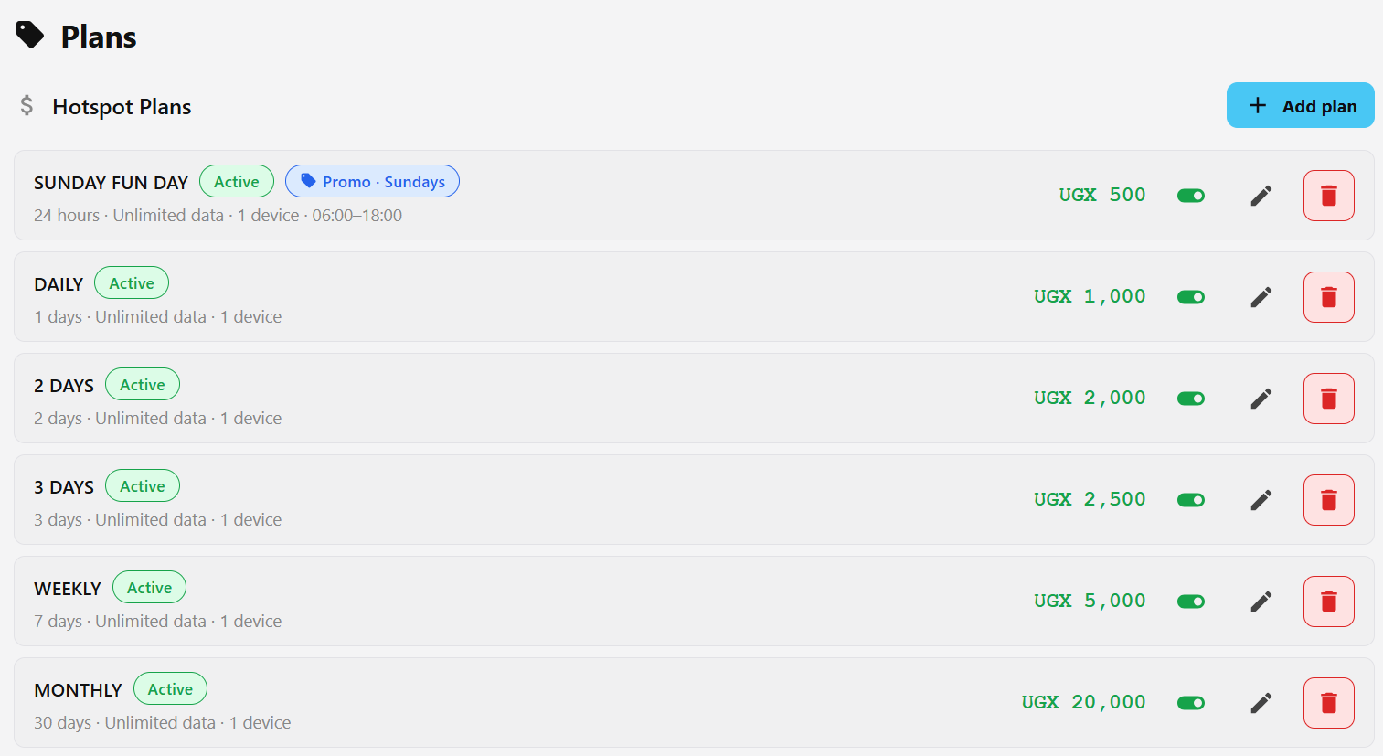The width and height of the screenshot is (1383, 756).
Task: Click the Add plan button
Action: coord(1301,105)
